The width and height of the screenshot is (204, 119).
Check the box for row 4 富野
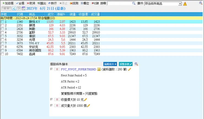click(2, 33)
